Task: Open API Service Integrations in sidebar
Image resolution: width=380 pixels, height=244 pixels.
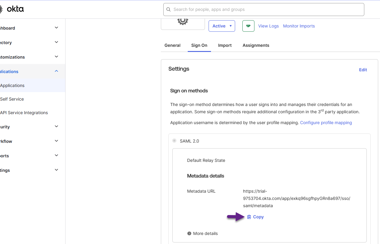Action: (24, 113)
